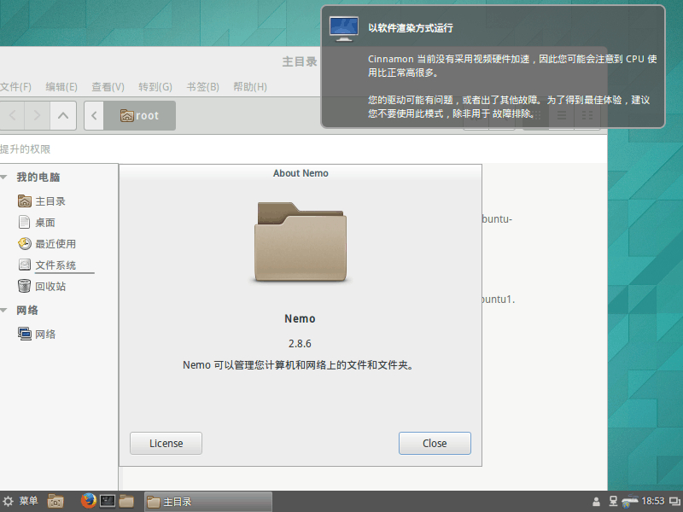Browse 网络 item under the network section
This screenshot has width=683, height=512.
(37, 334)
